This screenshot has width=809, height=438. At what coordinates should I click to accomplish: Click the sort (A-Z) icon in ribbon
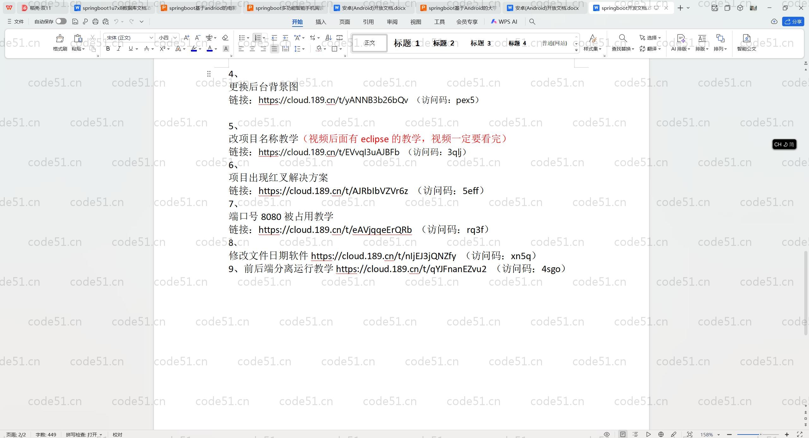pos(328,38)
